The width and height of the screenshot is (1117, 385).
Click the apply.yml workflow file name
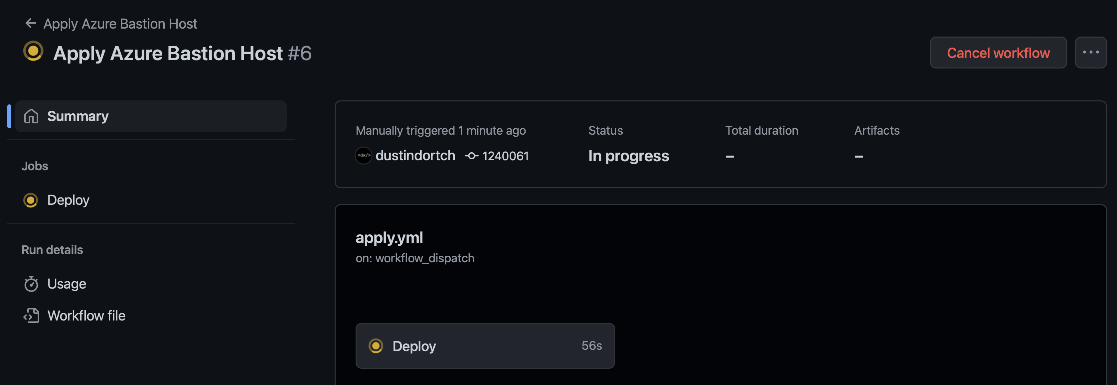pyautogui.click(x=389, y=238)
